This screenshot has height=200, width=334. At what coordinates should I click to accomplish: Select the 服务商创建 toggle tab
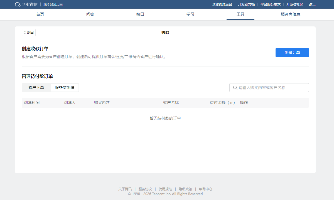tap(65, 88)
